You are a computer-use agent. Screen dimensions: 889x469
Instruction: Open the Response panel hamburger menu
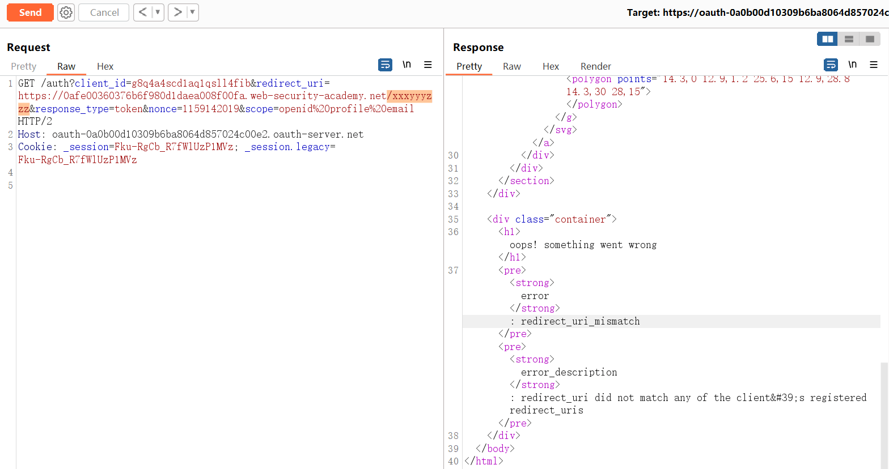pyautogui.click(x=874, y=65)
